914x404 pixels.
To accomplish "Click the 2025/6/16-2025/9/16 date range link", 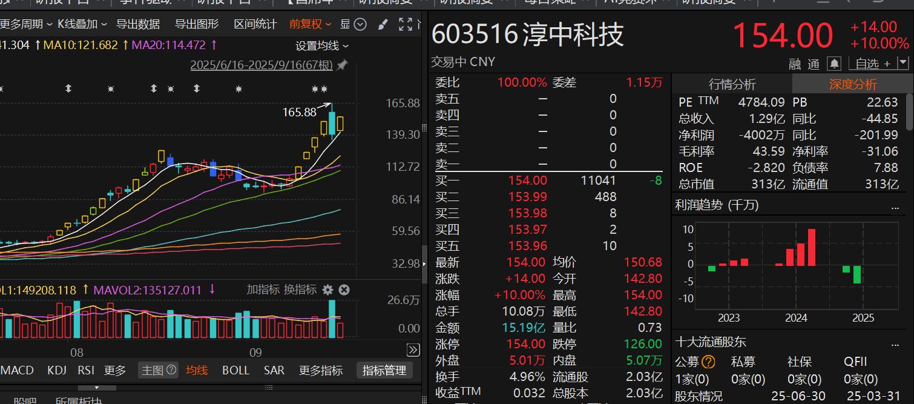I will tap(261, 65).
